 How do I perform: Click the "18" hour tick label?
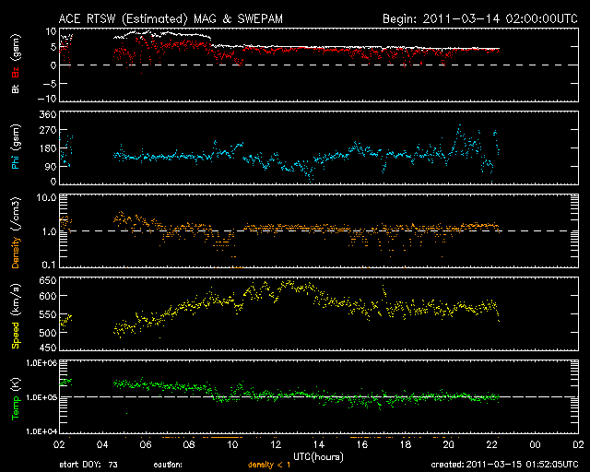coord(406,445)
